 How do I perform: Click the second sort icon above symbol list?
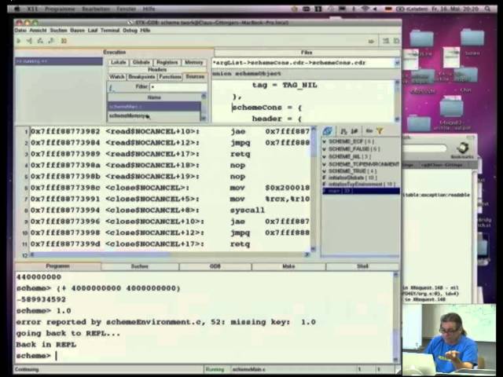pyautogui.click(x=354, y=131)
